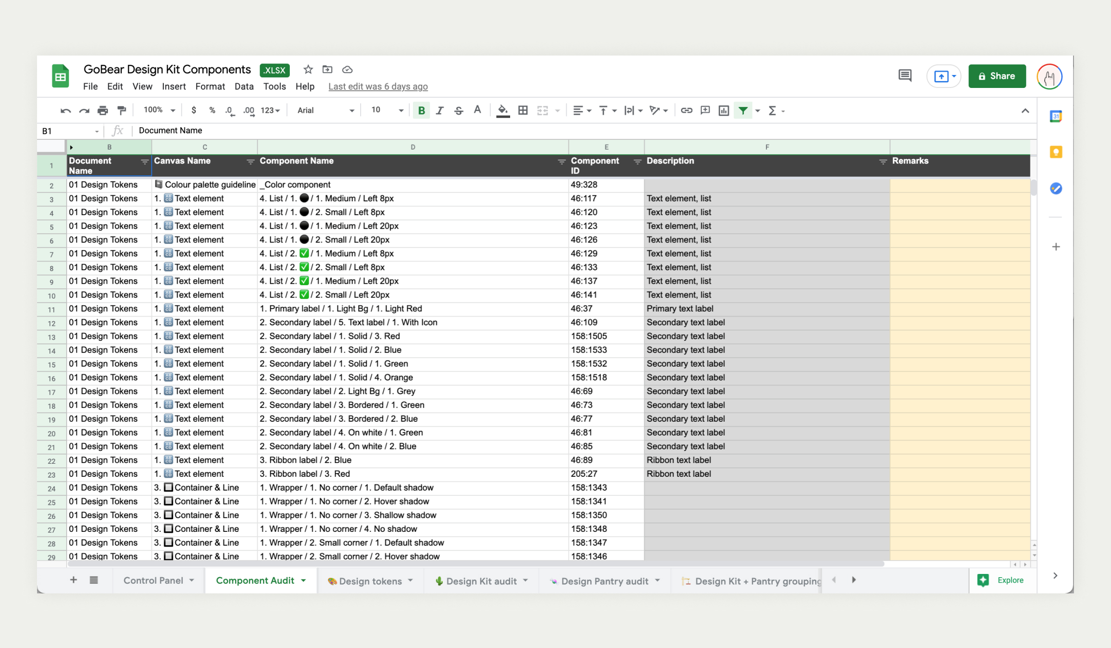Format as currency with dollar icon
1111x648 pixels.
tap(193, 110)
